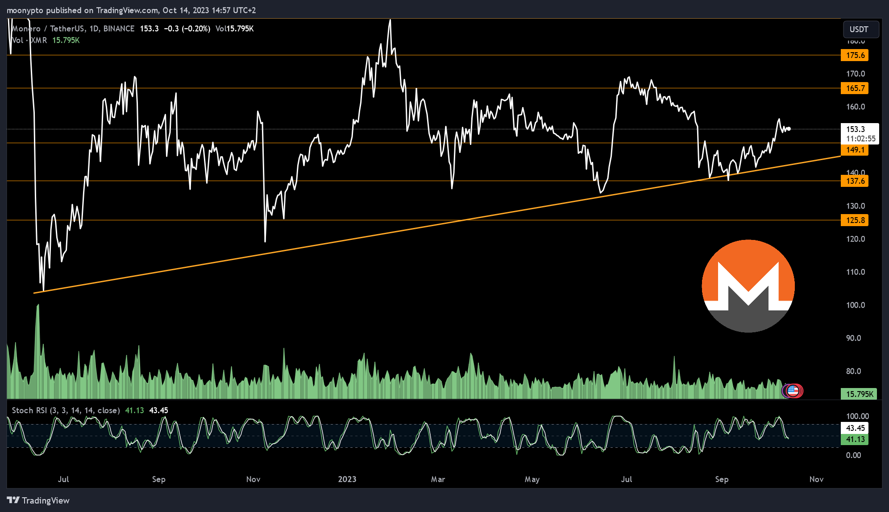Click the May label on time axis

(x=532, y=479)
